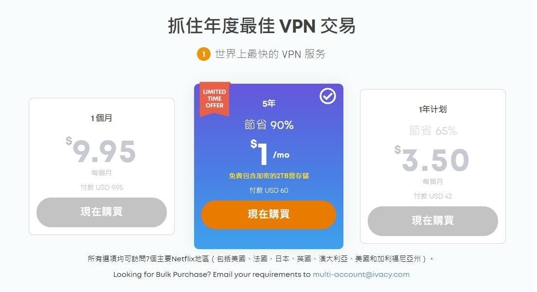Select the 1個月 plan card
537x292 pixels.
[x=102, y=166]
